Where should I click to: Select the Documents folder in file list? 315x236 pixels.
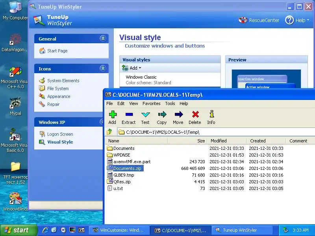[x=121, y=148]
